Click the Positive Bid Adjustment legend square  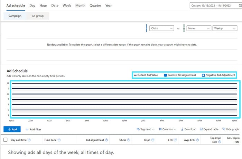[165, 75]
